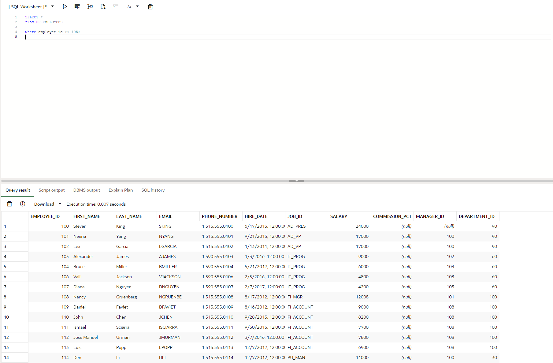Click the Aa font size icon

(x=129, y=6)
